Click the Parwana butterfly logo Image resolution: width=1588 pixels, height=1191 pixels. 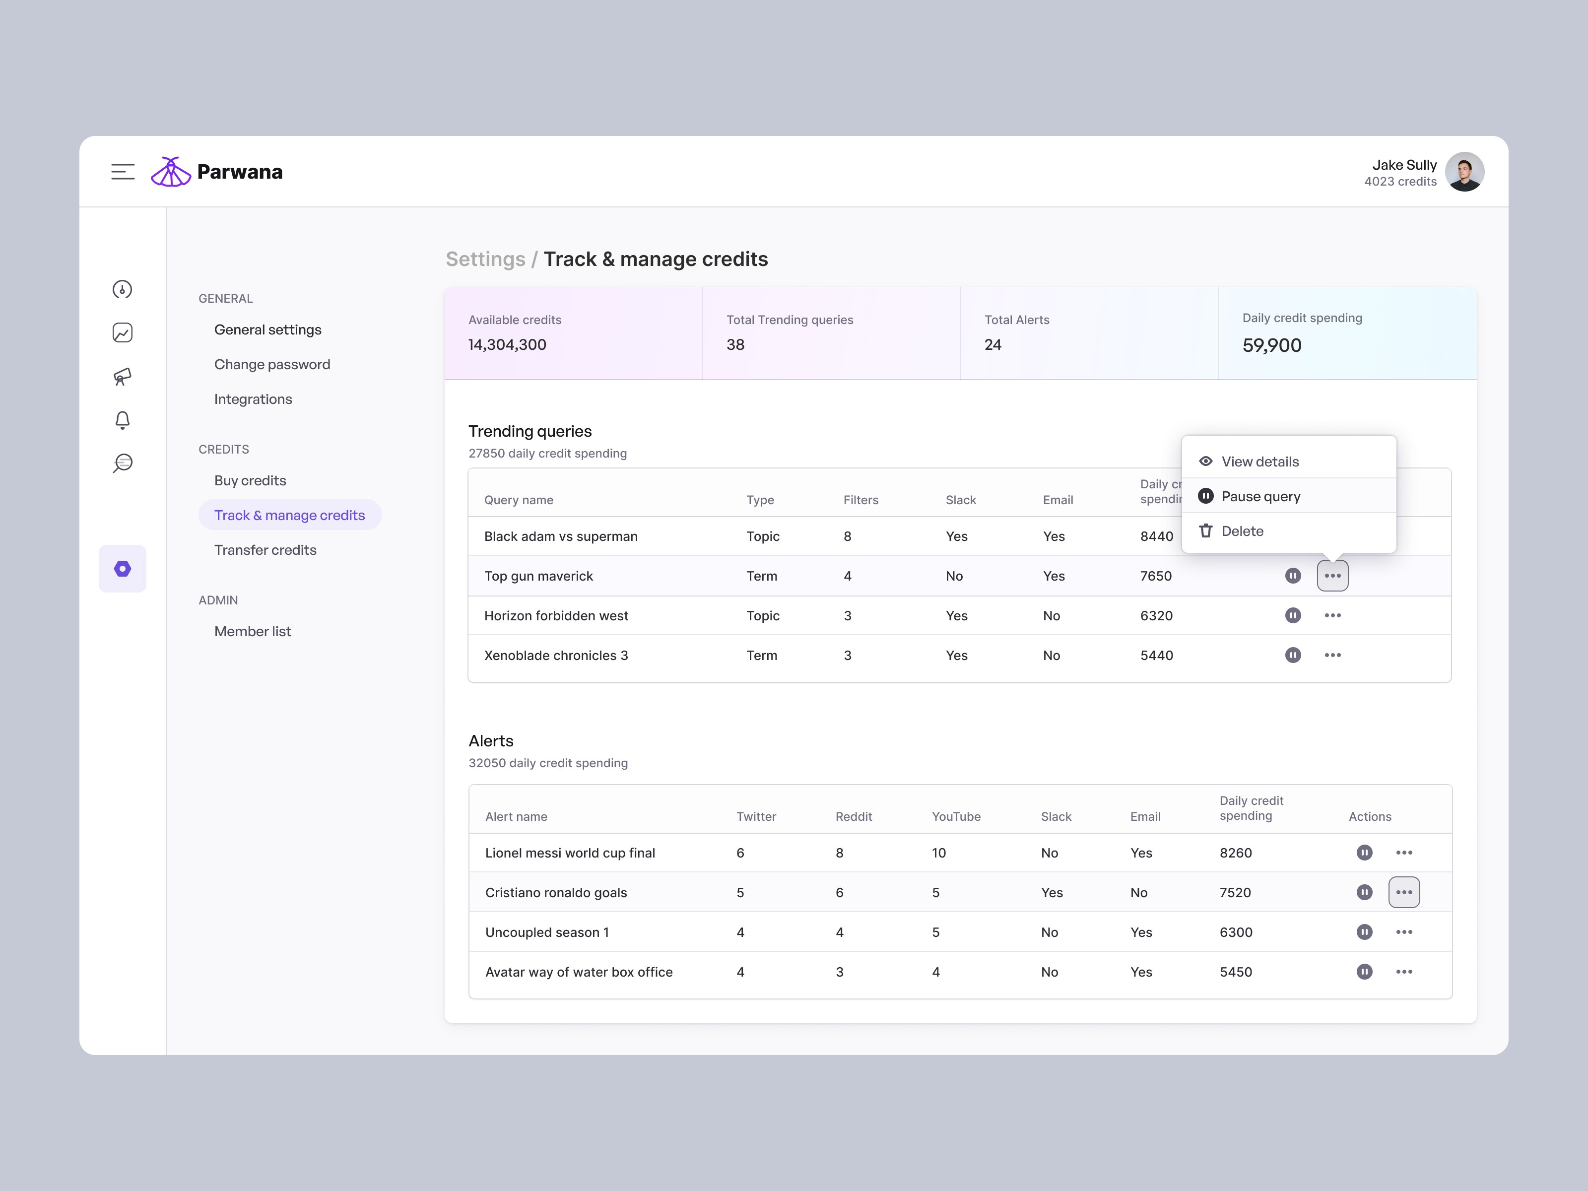pyautogui.click(x=171, y=171)
